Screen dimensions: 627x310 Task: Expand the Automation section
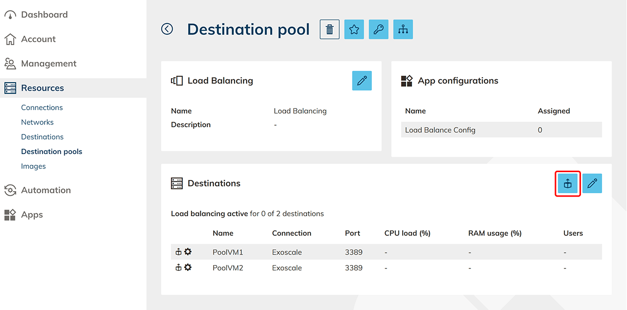pyautogui.click(x=46, y=190)
